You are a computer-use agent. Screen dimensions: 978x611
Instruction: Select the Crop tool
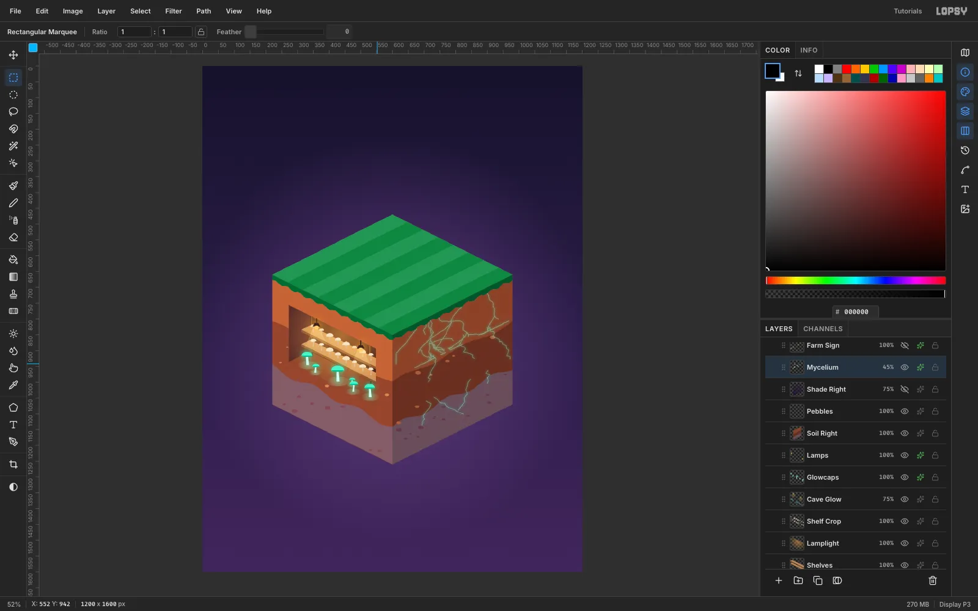point(13,464)
